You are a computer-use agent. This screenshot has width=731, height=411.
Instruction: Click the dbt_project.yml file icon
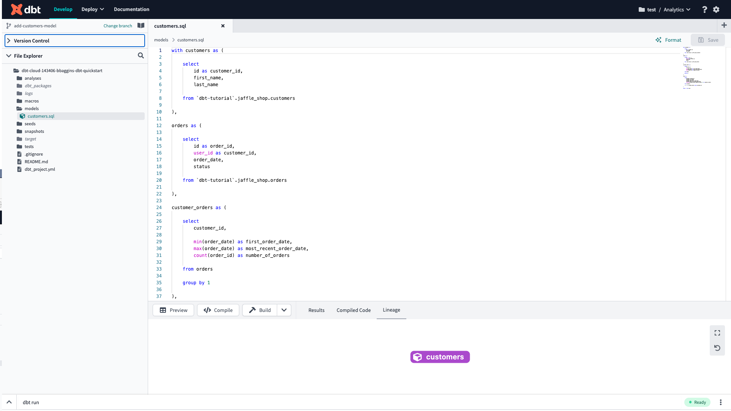(19, 169)
